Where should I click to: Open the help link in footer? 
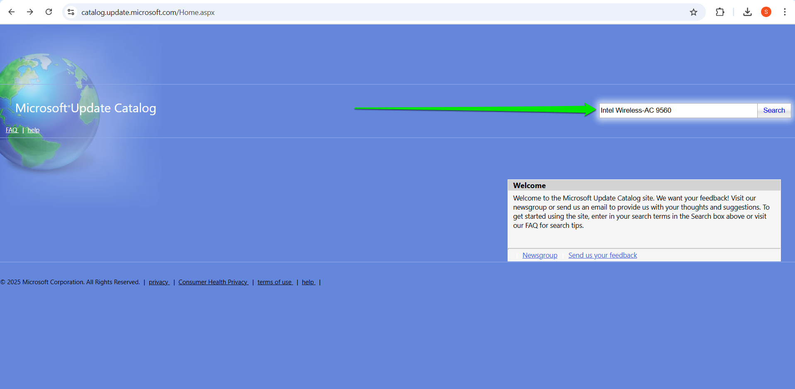pos(308,282)
